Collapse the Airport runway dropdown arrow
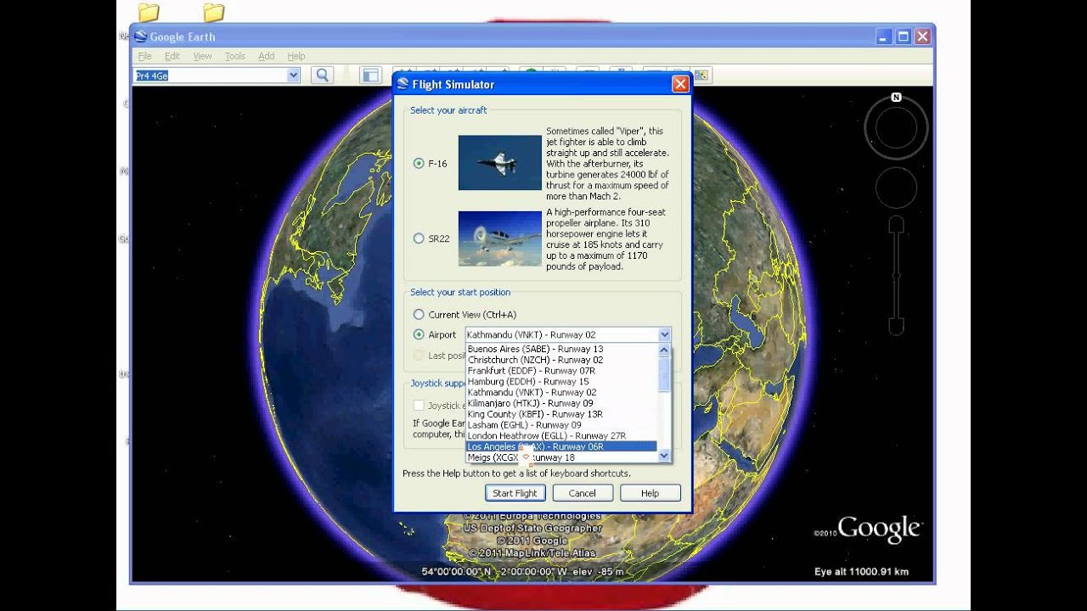This screenshot has height=611, width=1087. (664, 334)
